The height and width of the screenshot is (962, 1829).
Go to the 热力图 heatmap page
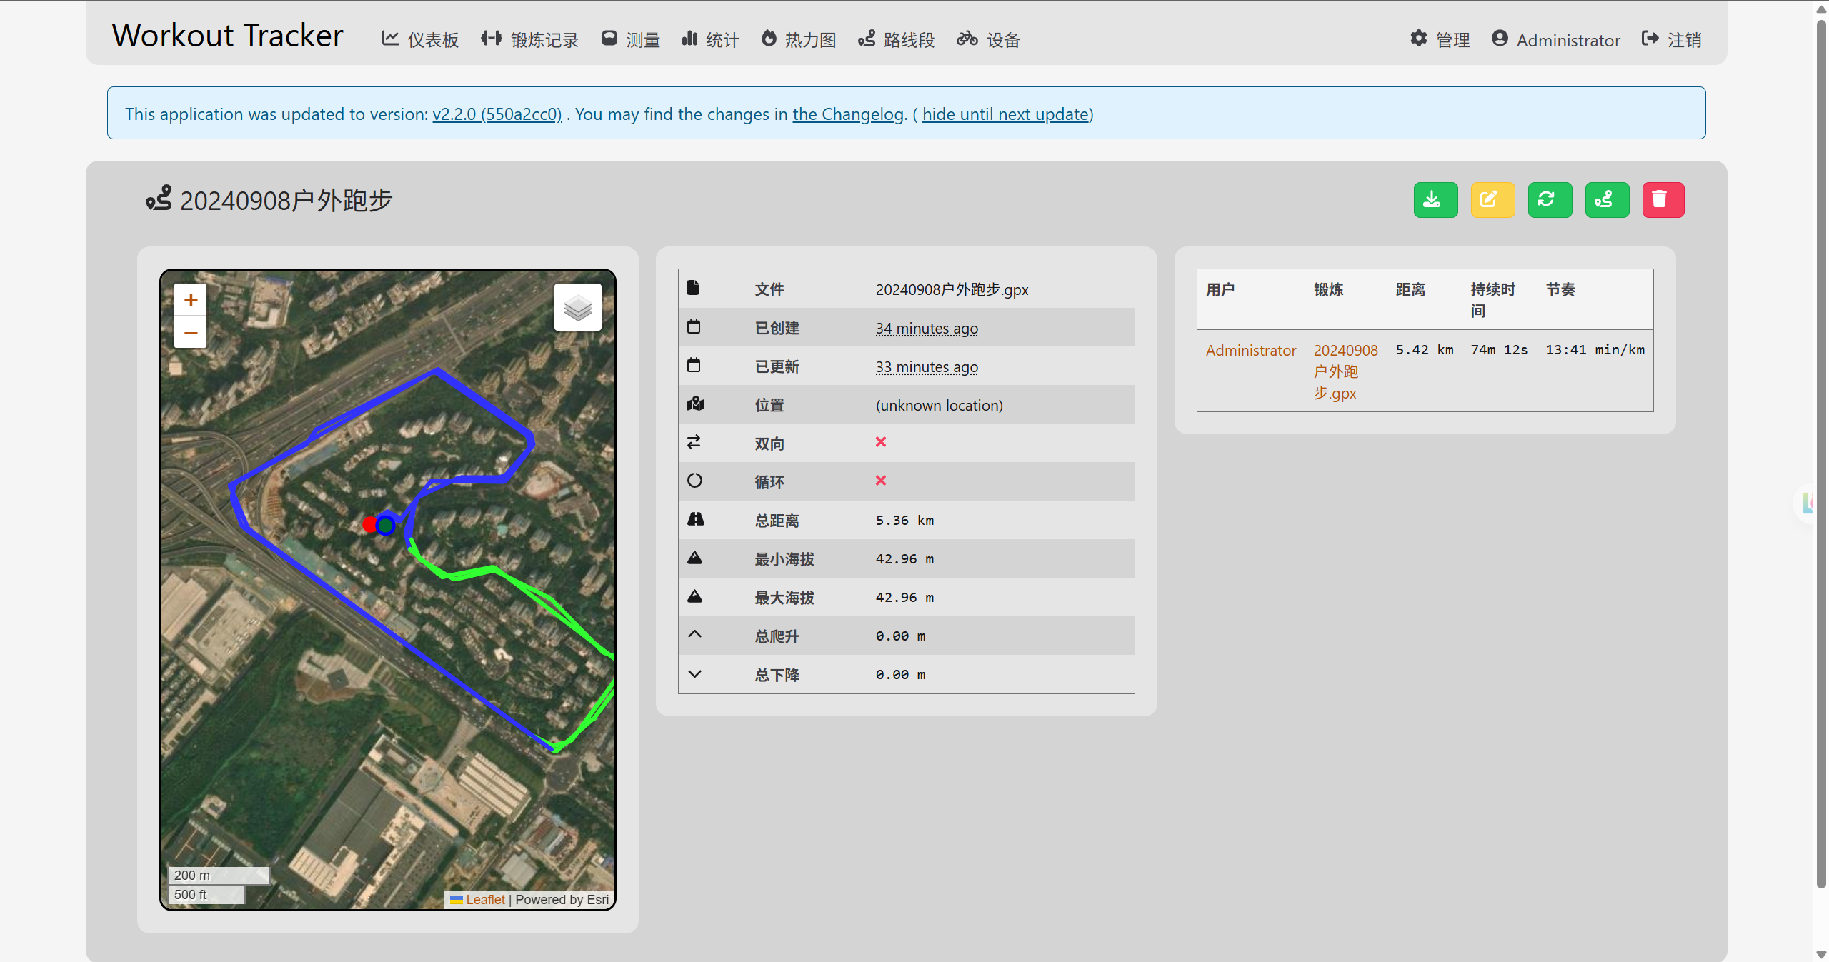[x=799, y=40]
